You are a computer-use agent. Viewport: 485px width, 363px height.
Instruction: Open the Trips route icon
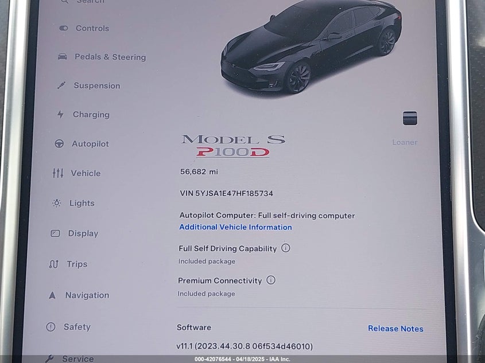[53, 264]
